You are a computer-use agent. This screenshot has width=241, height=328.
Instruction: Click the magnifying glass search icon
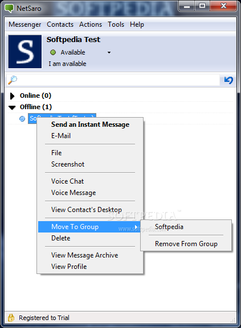point(13,80)
